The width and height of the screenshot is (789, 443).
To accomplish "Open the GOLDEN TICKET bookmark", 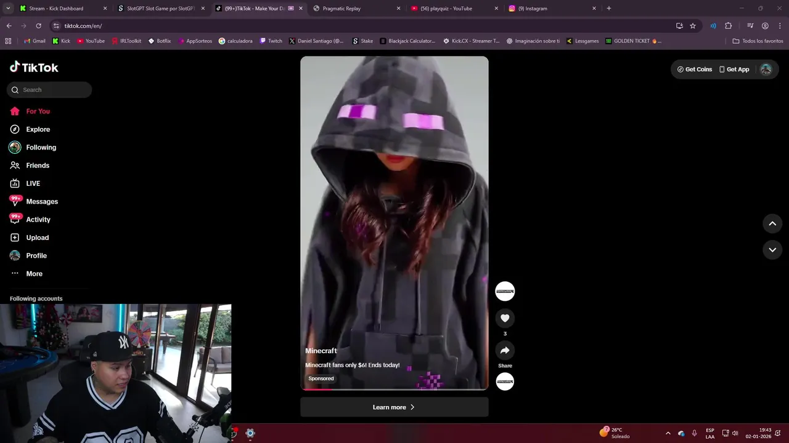I will [x=633, y=41].
